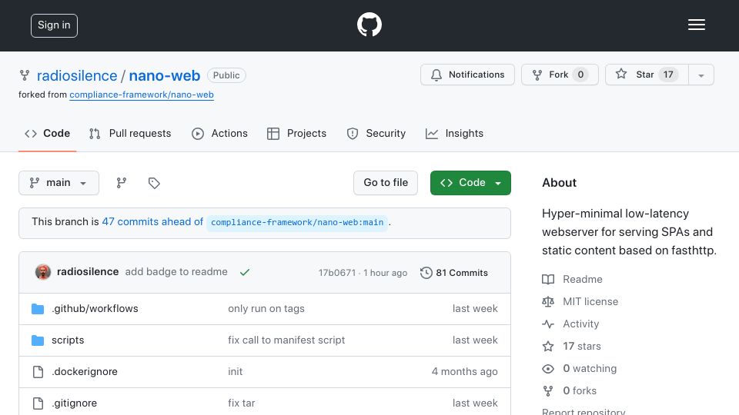Viewport: 739px width, 415px height.
Task: Switch to the Pull requests tab
Action: [130, 134]
